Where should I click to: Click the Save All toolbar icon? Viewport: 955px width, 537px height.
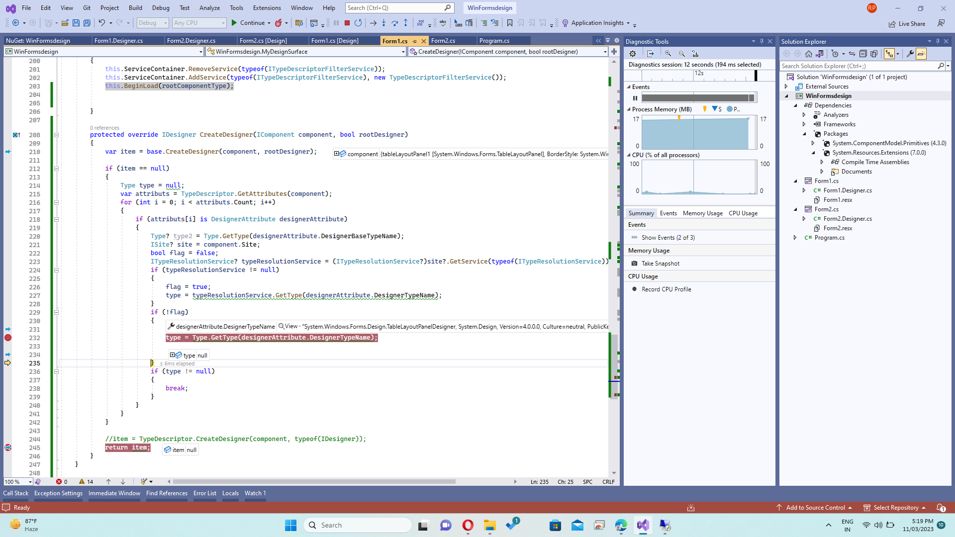click(87, 23)
